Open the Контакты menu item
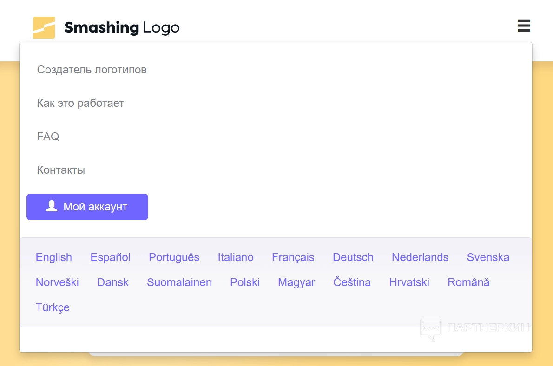Screen dimensions: 553x366 pyautogui.click(x=61, y=170)
